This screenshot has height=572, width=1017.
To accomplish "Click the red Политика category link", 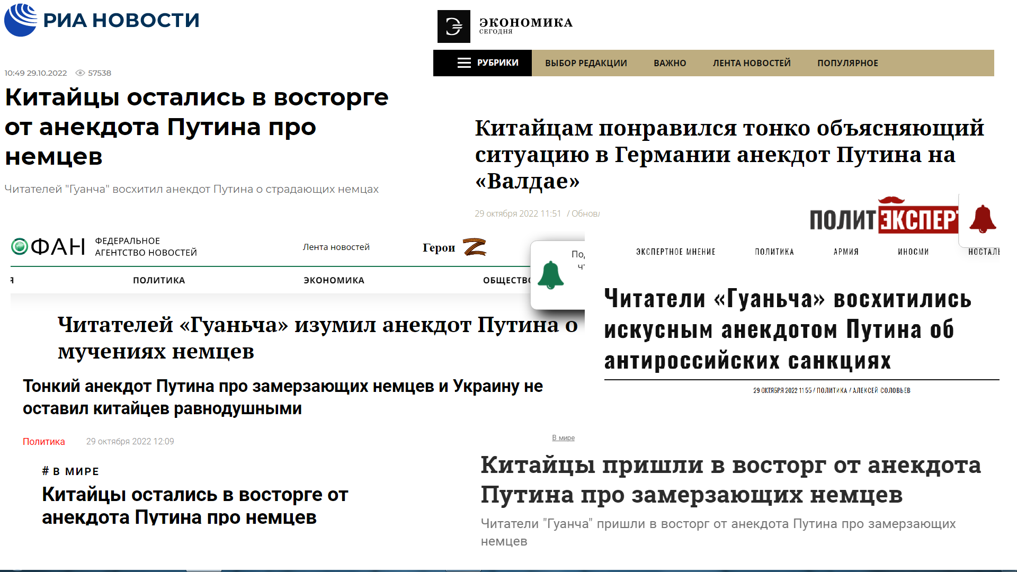I will point(44,442).
